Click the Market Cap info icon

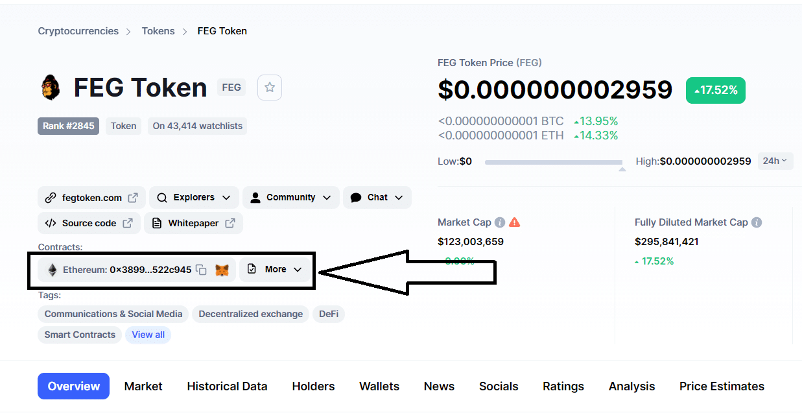tap(500, 222)
